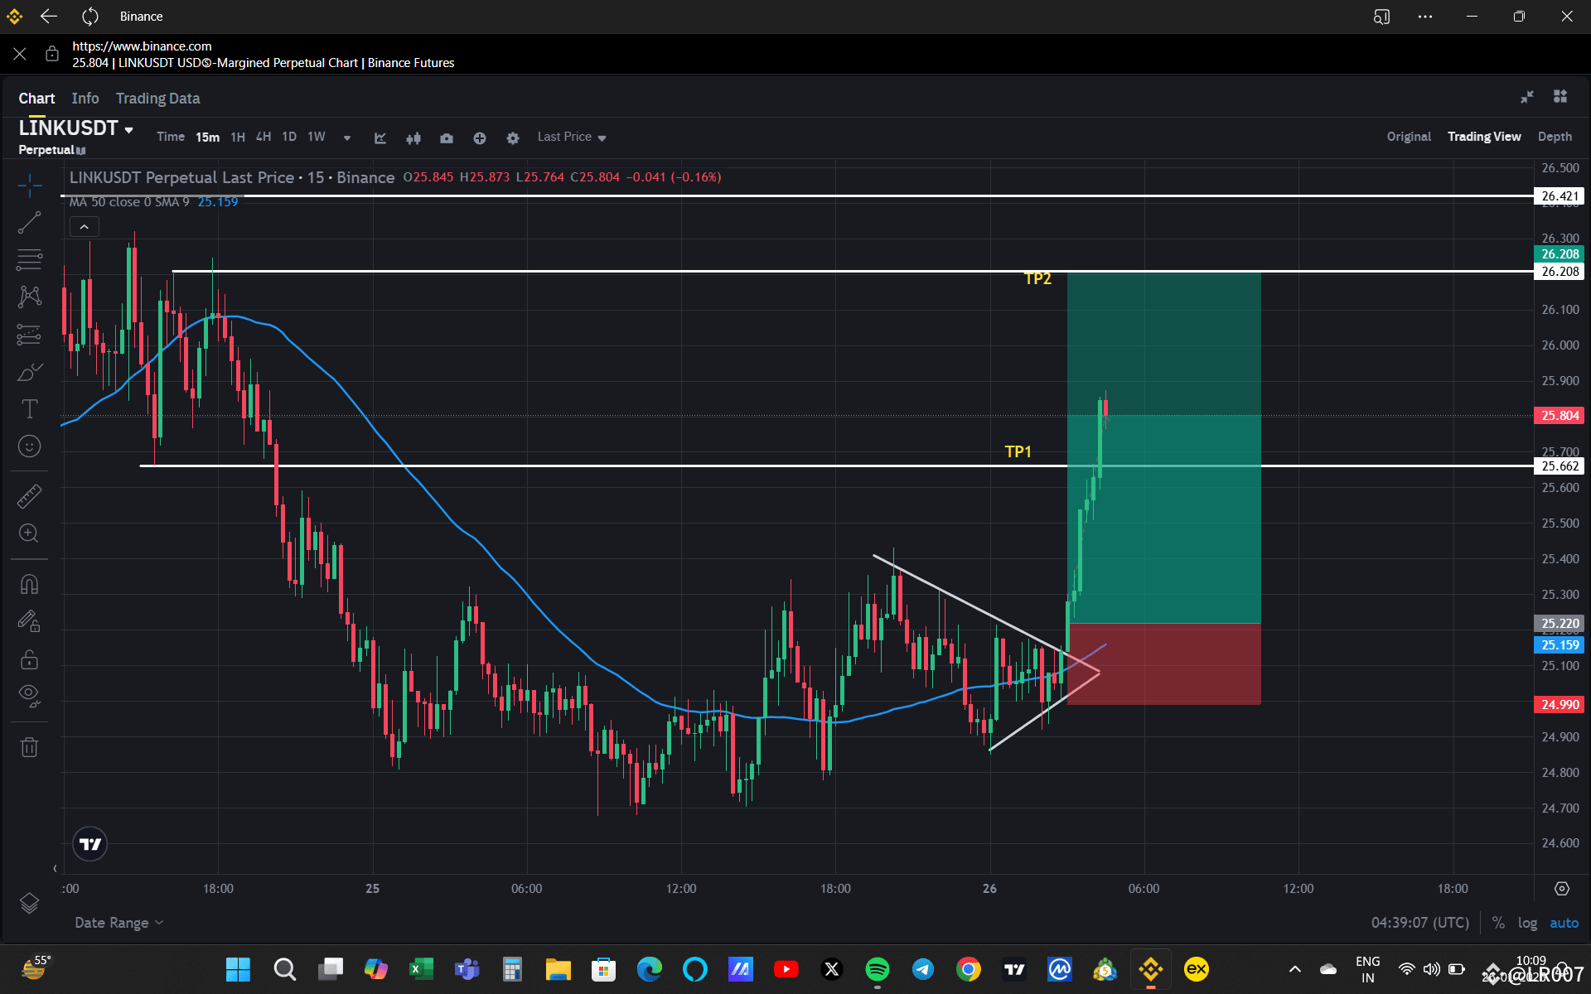Switch to the Info tab

pyautogui.click(x=85, y=99)
